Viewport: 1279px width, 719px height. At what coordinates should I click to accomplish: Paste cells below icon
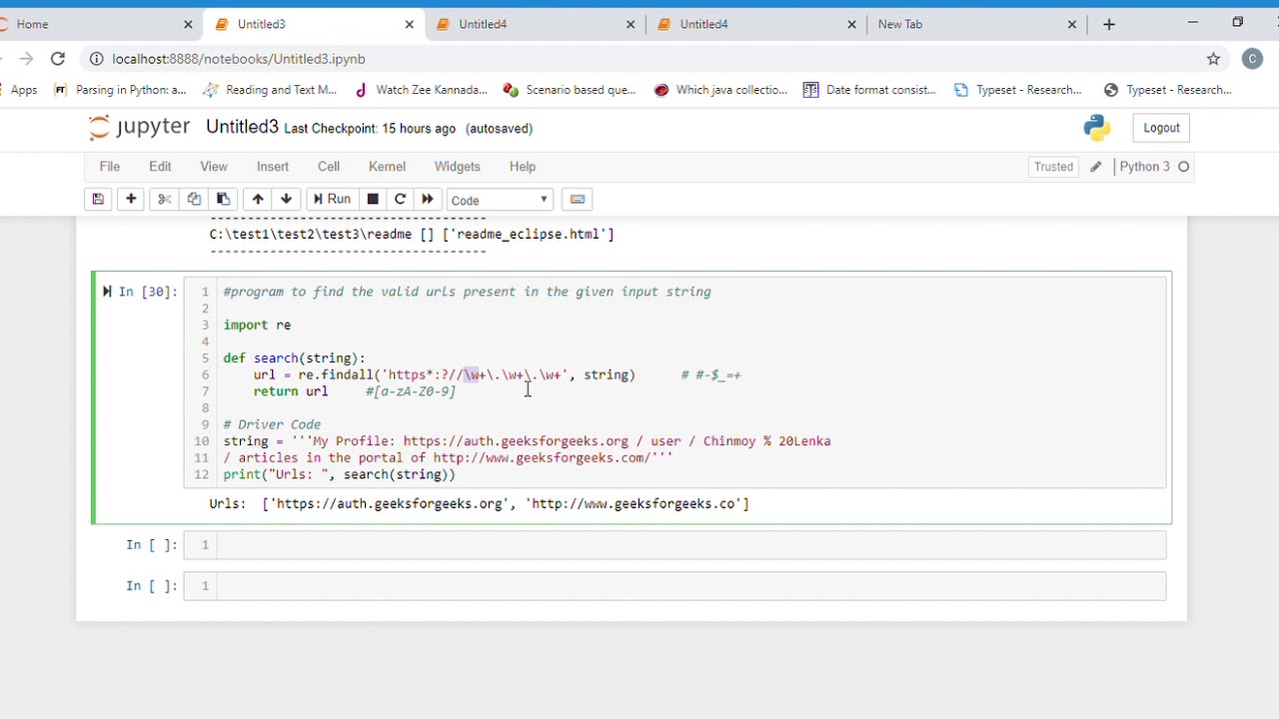(223, 200)
